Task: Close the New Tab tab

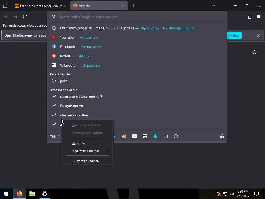Action: [123, 6]
